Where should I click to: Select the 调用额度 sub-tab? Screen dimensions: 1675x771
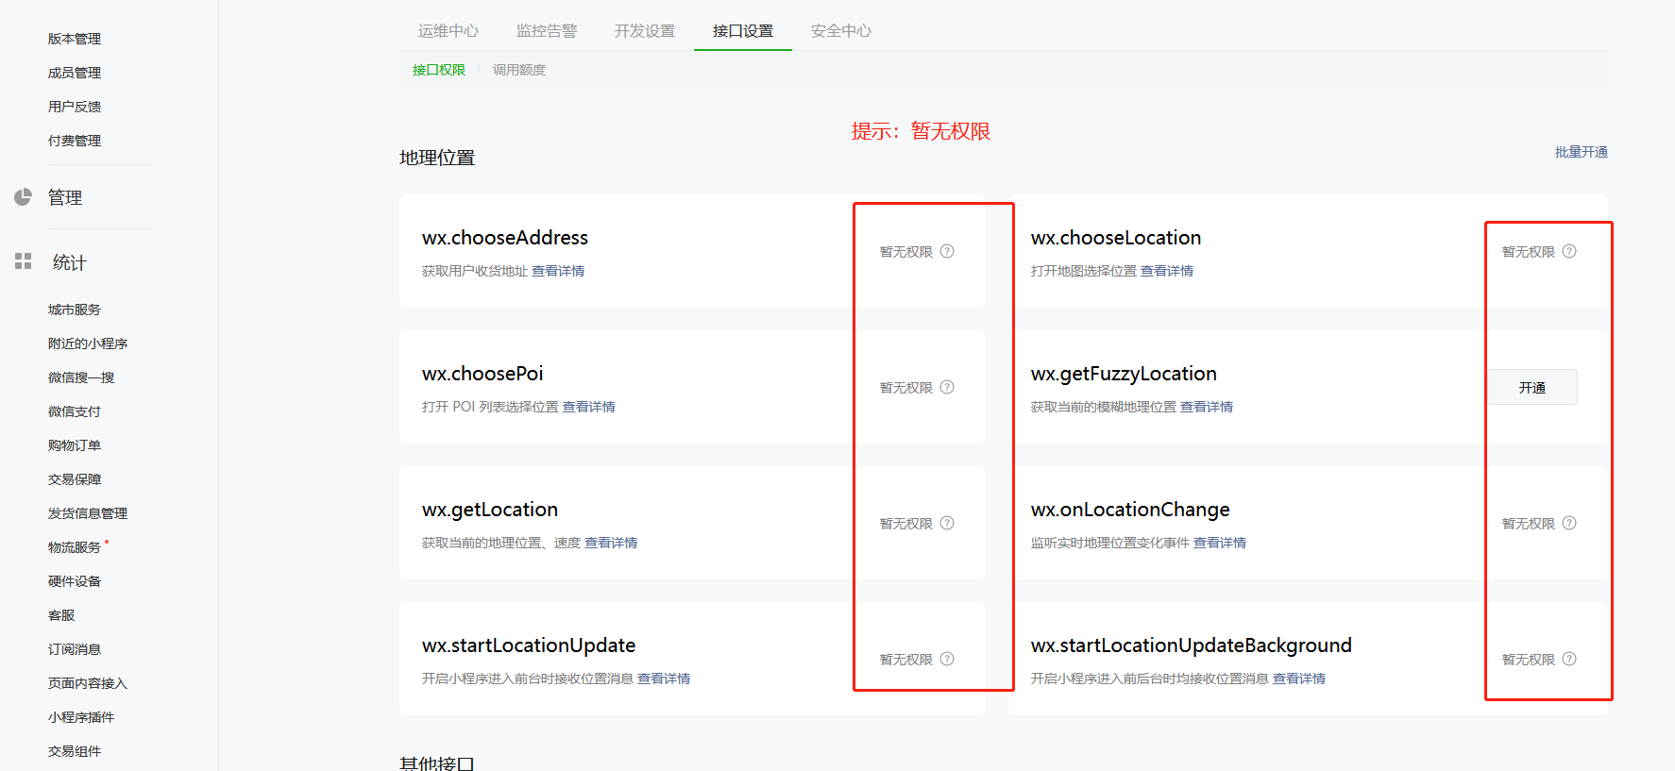(519, 70)
